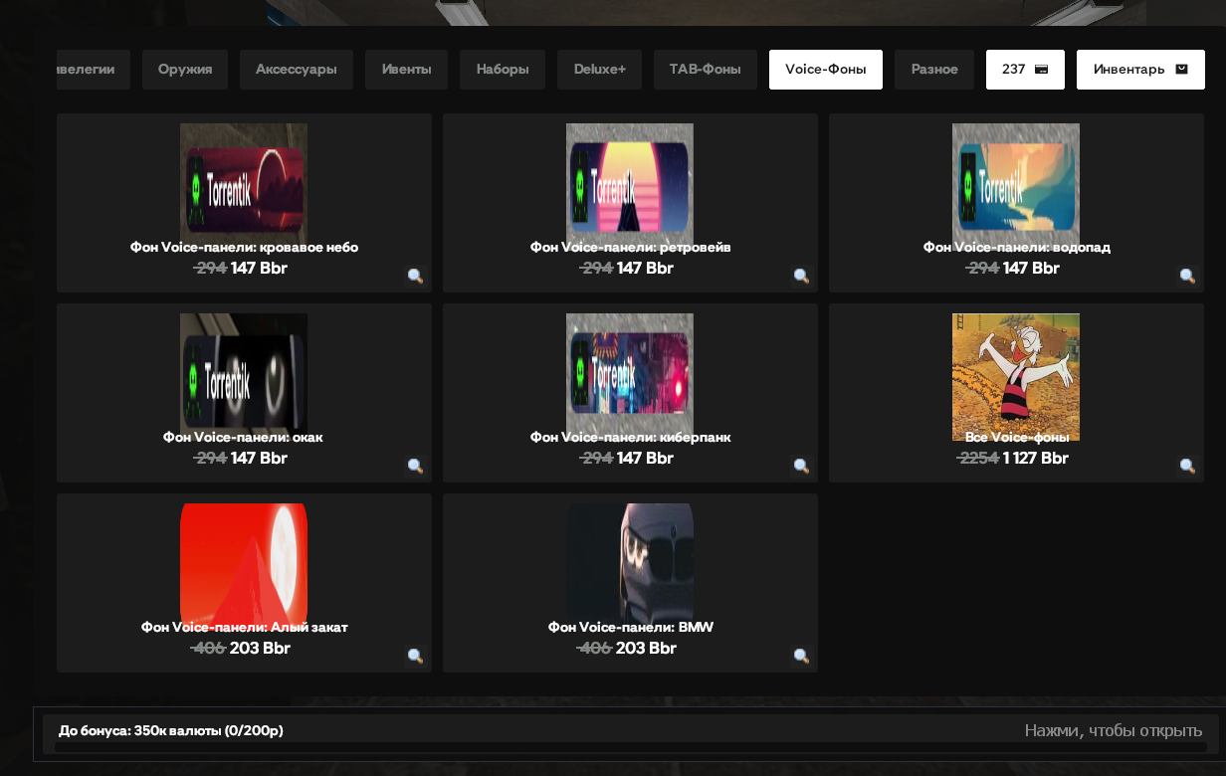Open magnifier preview for ретровейв background
Image resolution: width=1226 pixels, height=776 pixels.
801,276
